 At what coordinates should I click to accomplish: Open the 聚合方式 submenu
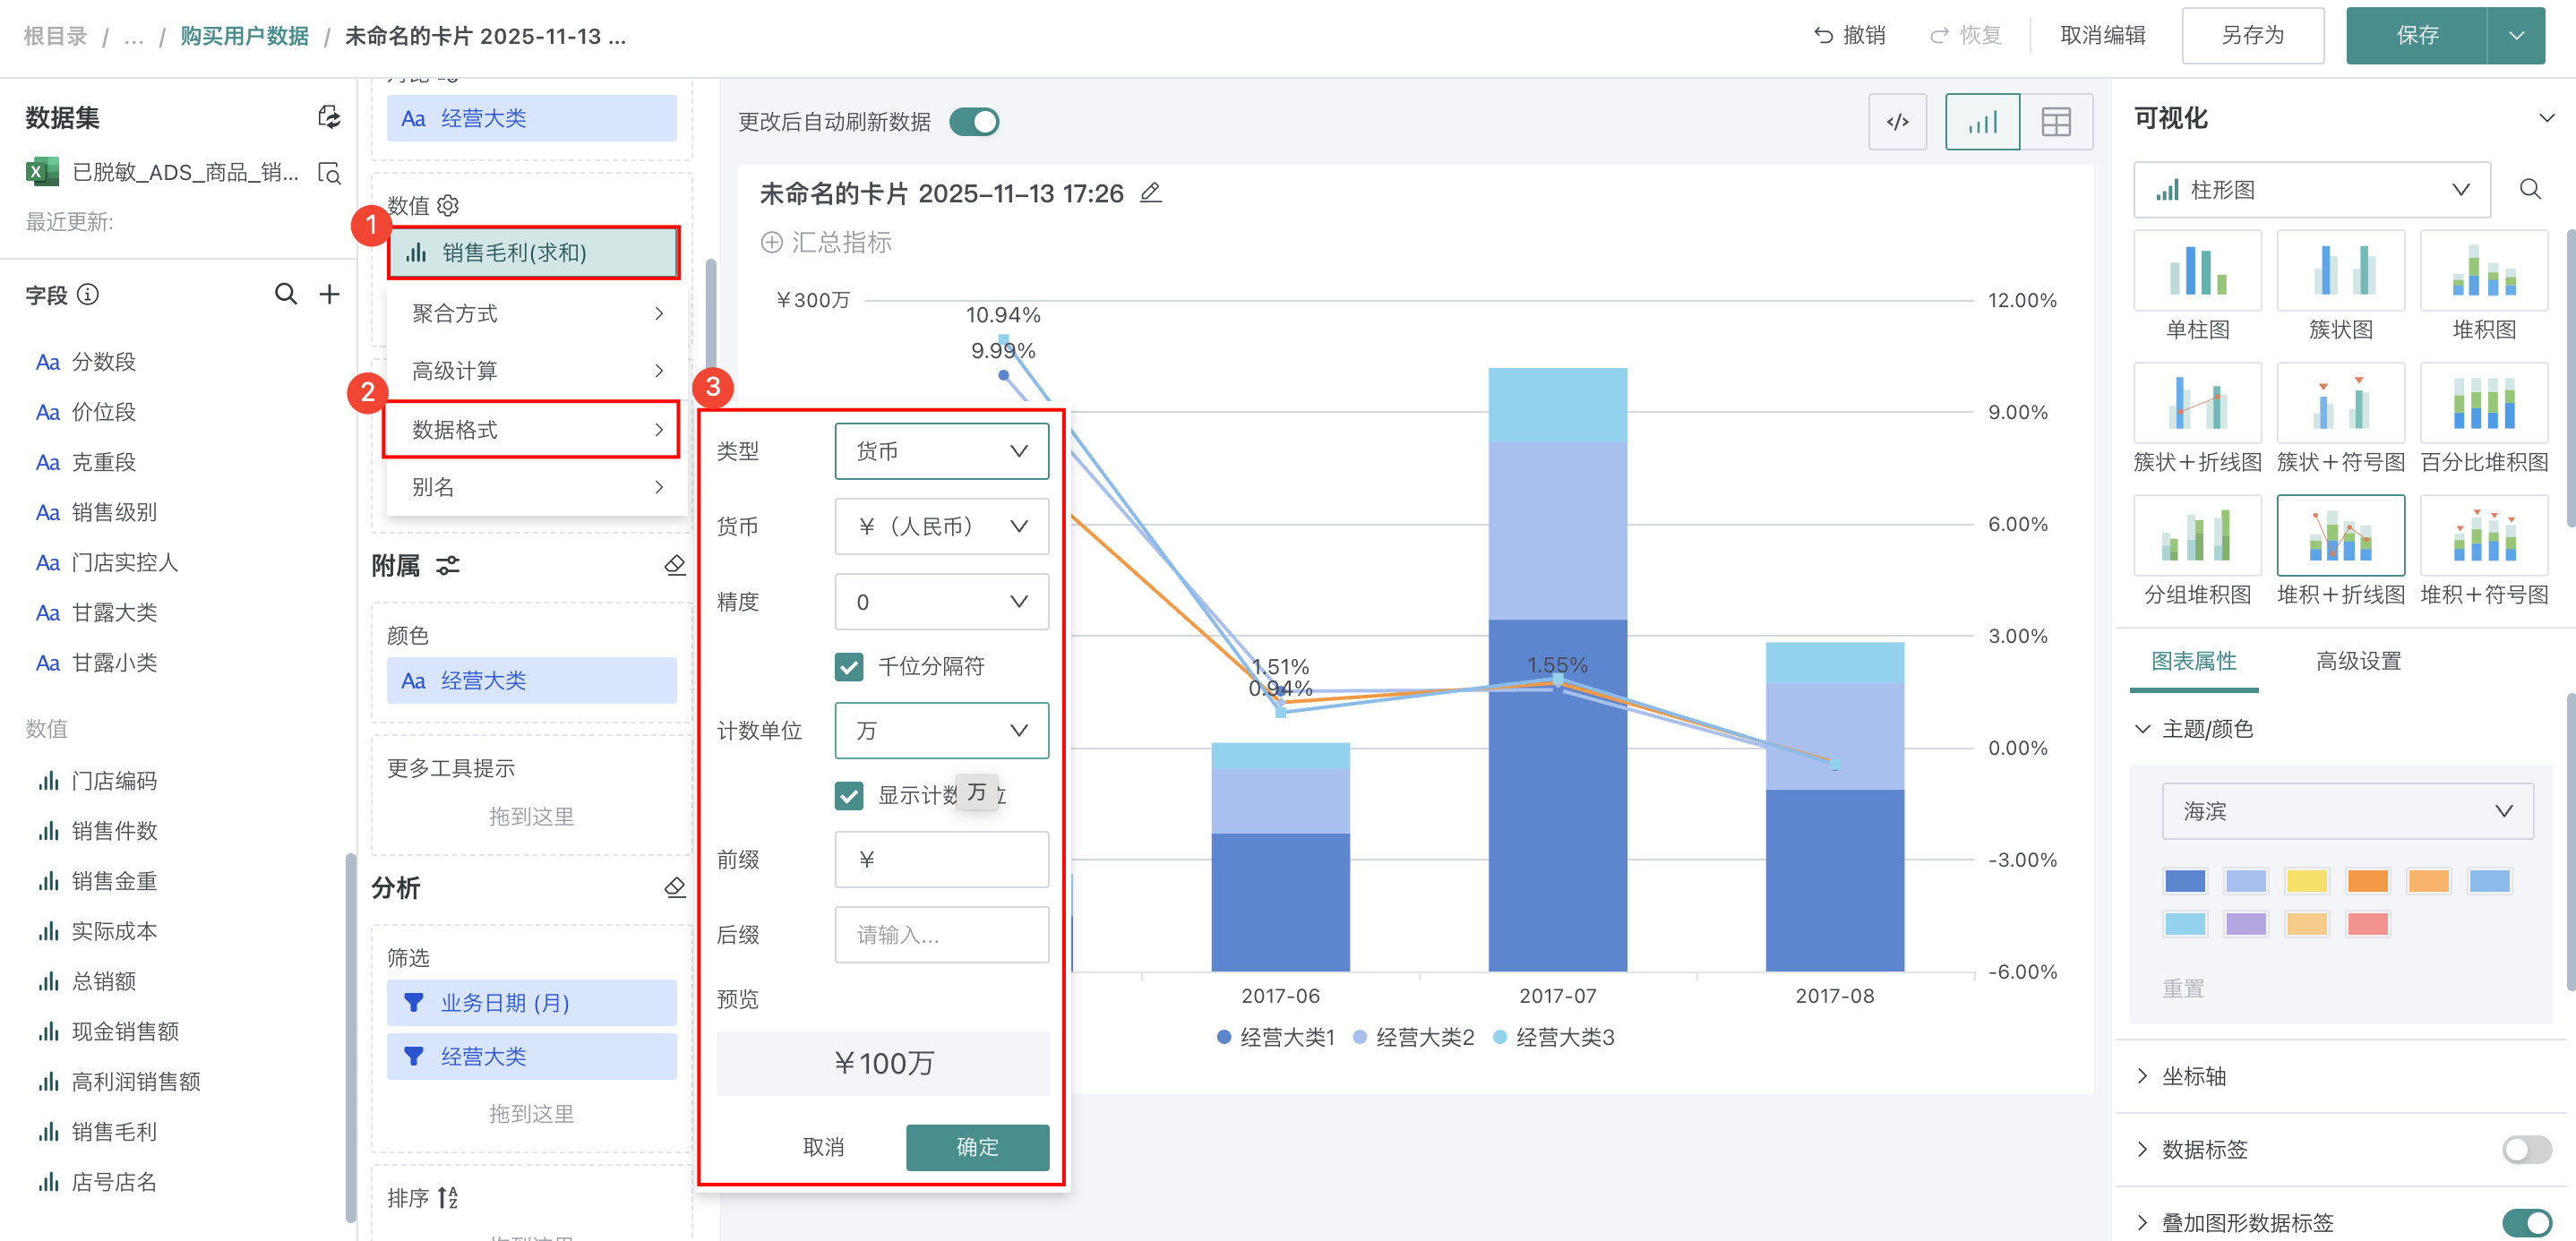[536, 313]
